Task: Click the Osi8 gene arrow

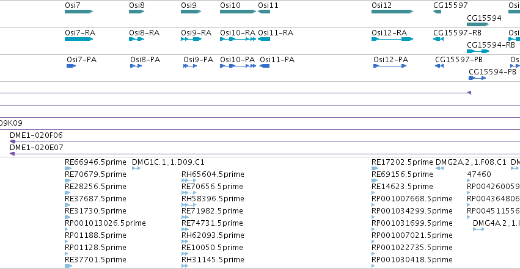Action: click(137, 12)
